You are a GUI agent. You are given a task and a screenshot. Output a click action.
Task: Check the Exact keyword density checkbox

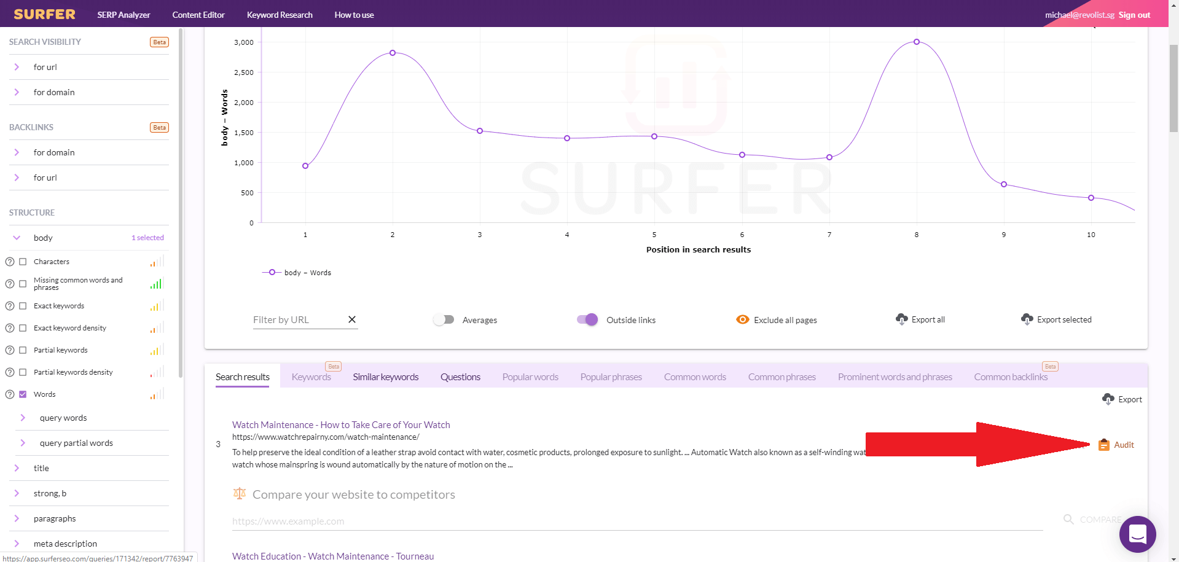point(23,328)
